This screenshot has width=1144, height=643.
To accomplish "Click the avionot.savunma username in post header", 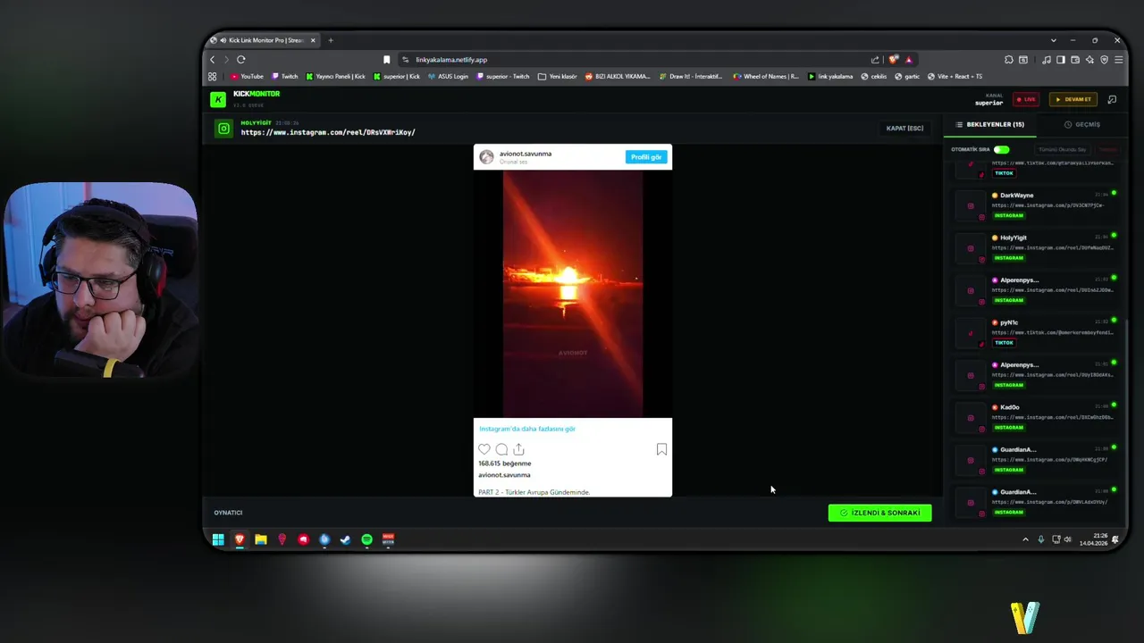I will point(526,154).
